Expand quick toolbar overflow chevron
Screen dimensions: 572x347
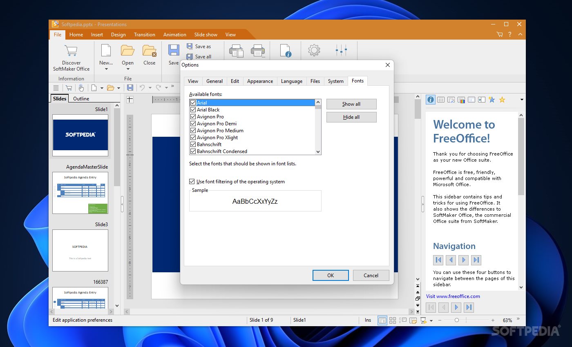pyautogui.click(x=172, y=86)
